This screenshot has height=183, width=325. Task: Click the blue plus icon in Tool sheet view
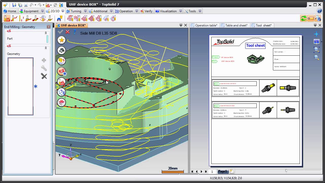[x=316, y=34]
